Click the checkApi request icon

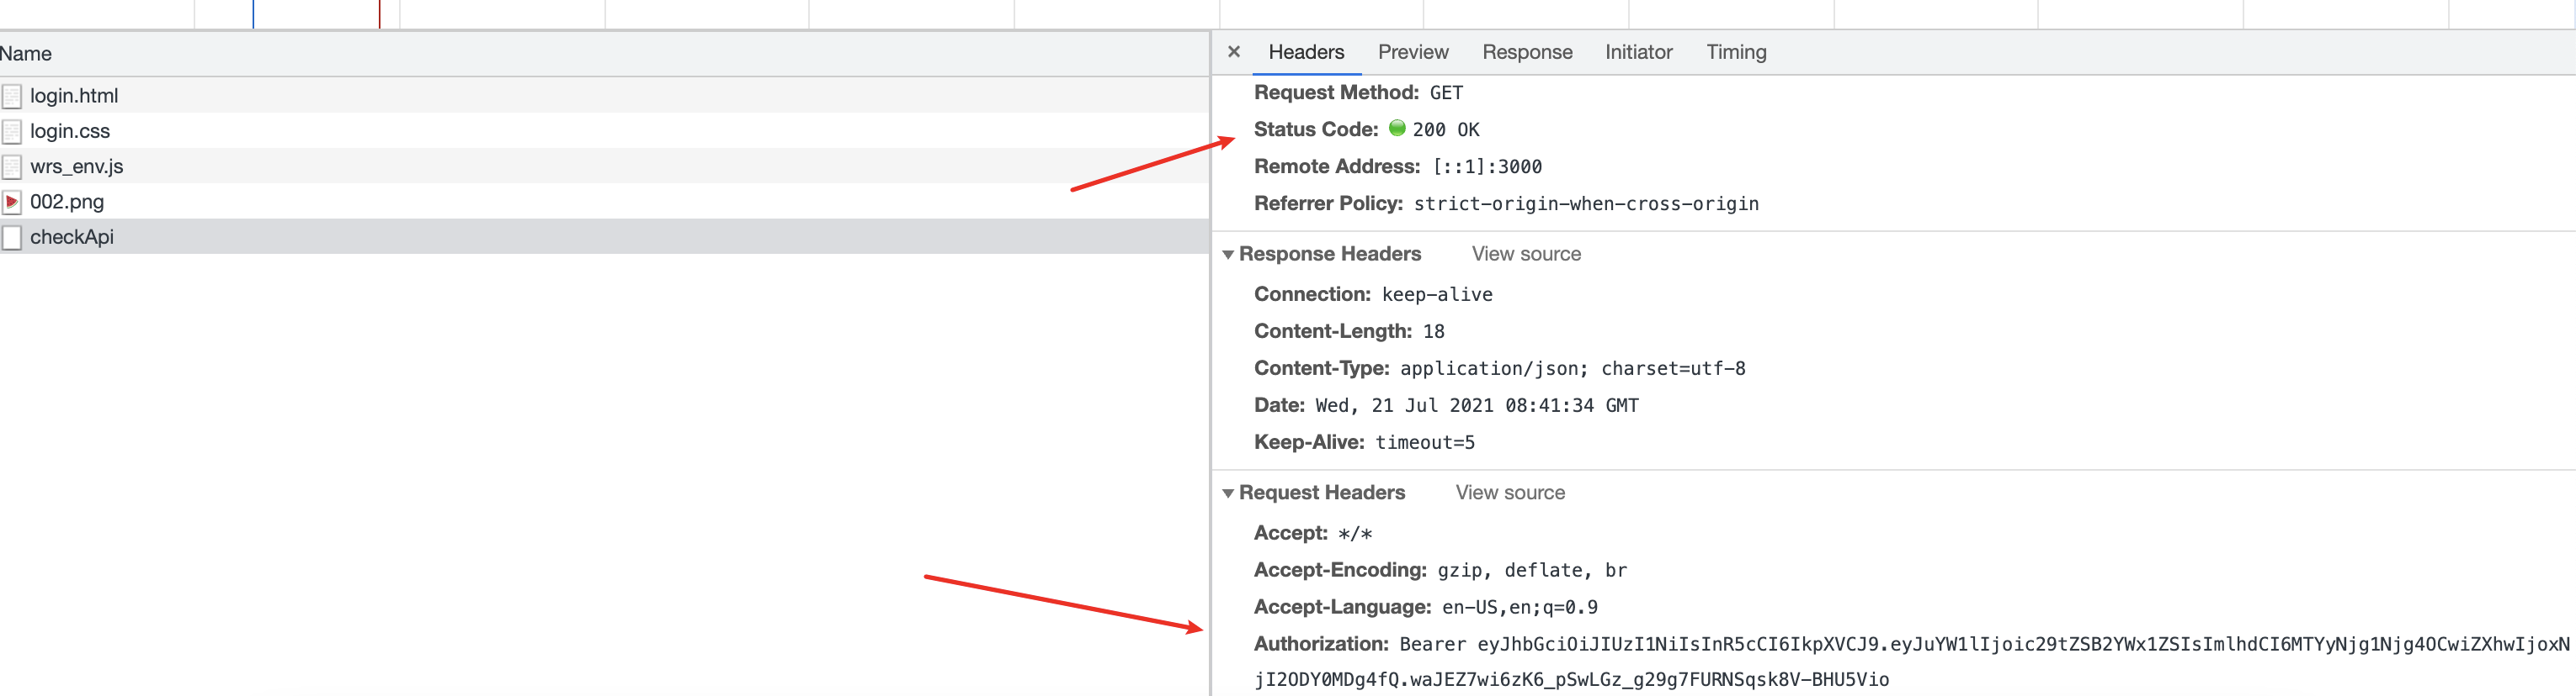tap(12, 238)
